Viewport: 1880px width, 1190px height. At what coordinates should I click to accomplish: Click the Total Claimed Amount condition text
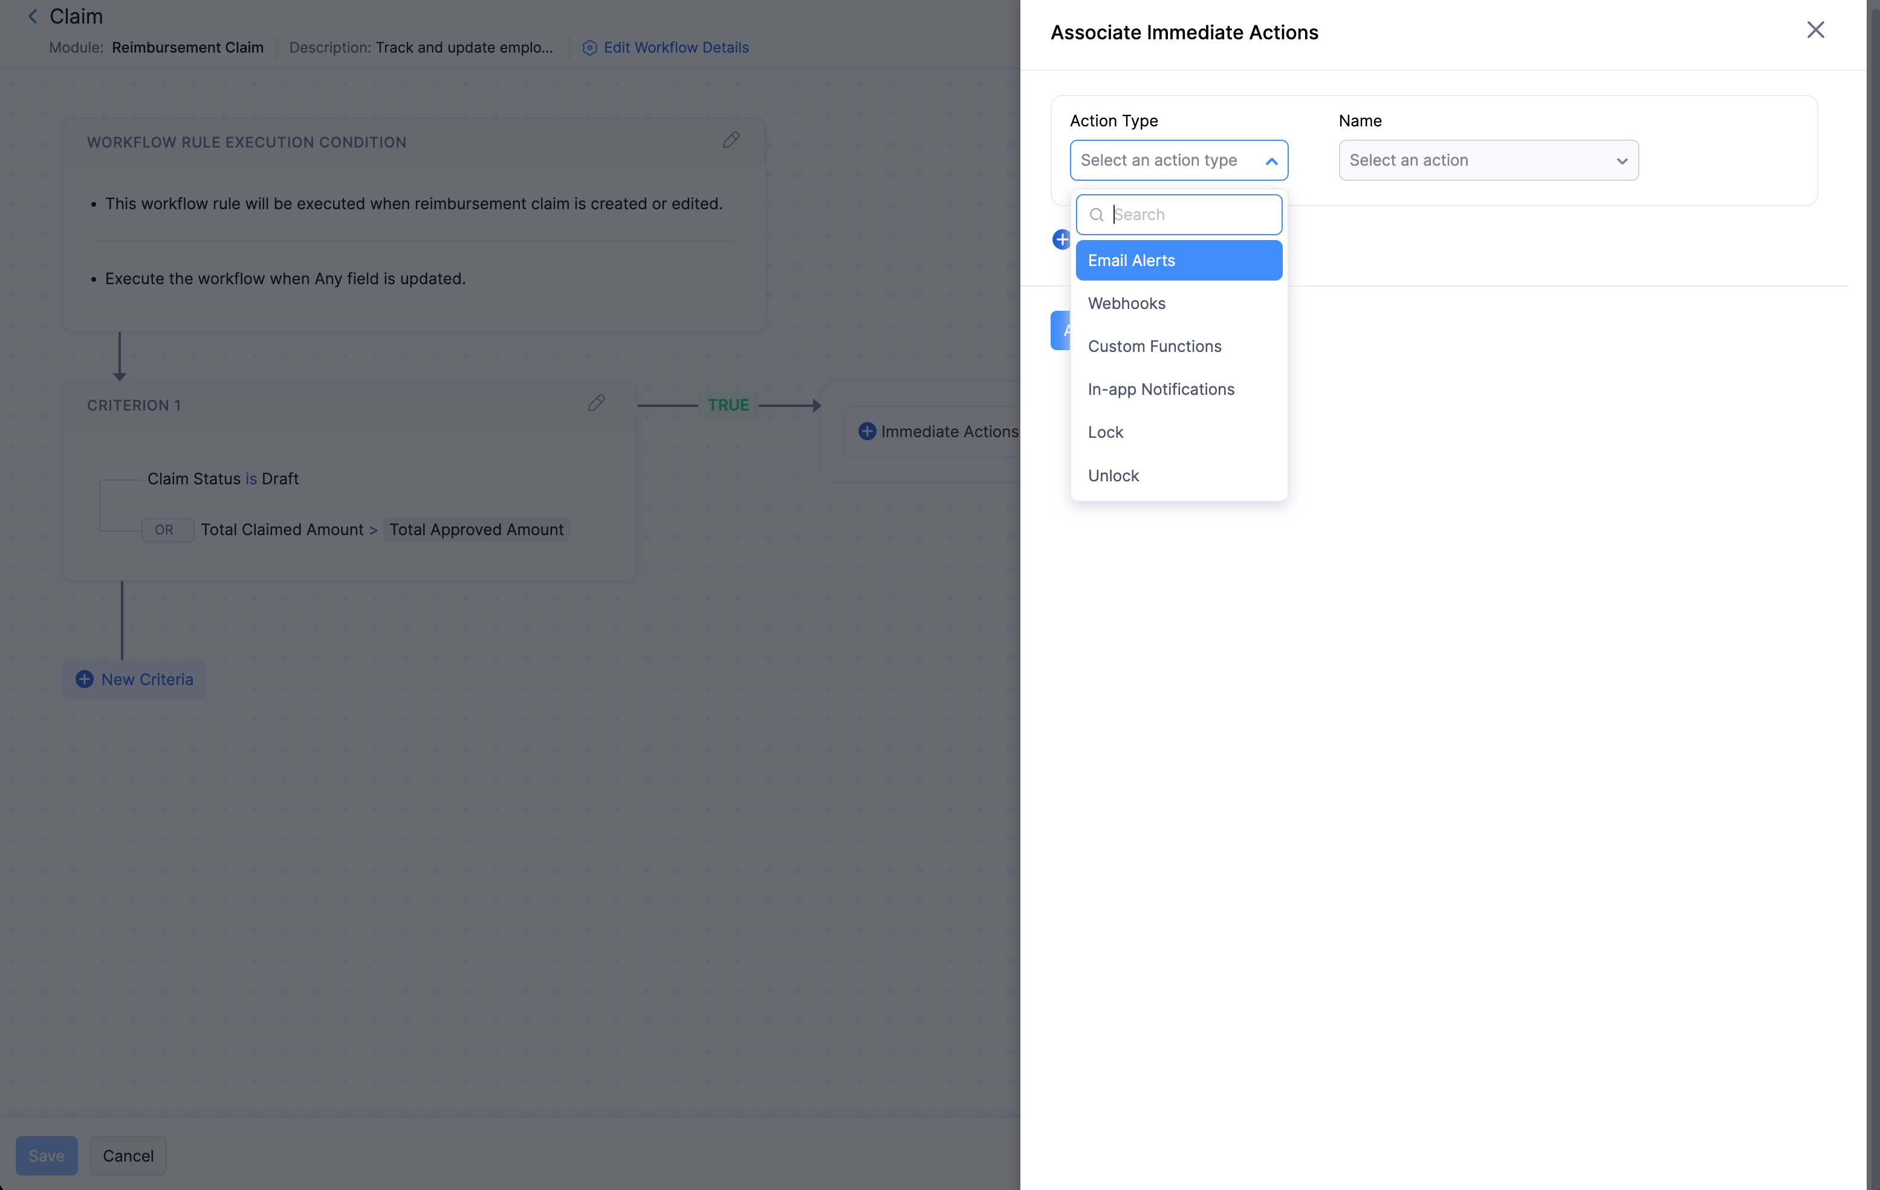point(282,530)
